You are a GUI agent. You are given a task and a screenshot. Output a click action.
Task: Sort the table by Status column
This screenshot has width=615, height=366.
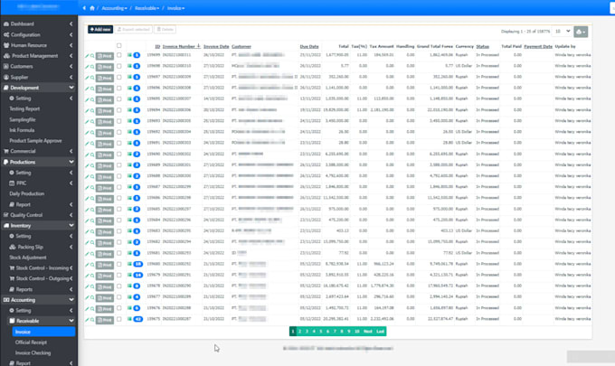click(x=482, y=47)
